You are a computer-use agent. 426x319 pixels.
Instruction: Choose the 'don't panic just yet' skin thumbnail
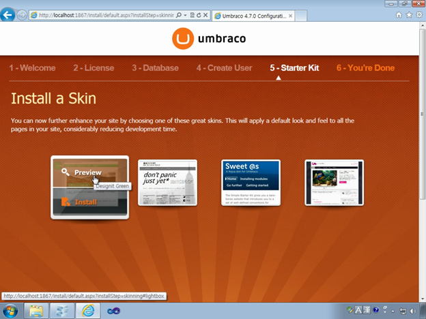(168, 183)
